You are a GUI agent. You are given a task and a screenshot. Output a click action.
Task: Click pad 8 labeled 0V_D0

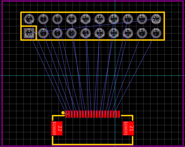[71, 19]
